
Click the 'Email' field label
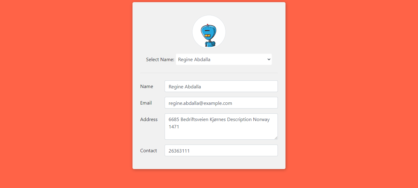click(146, 103)
